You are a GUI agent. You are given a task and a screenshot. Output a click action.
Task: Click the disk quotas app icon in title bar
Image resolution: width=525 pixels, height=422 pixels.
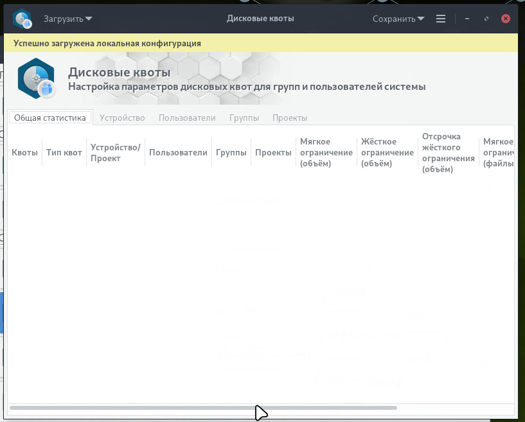point(22,19)
